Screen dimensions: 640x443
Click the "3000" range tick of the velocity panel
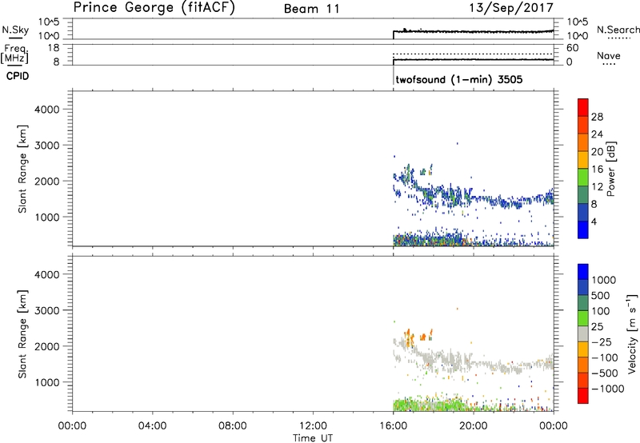47,310
